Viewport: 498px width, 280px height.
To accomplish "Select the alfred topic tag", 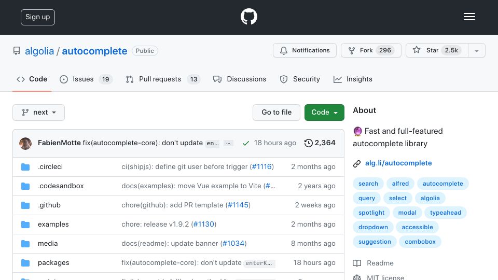I will [400, 184].
